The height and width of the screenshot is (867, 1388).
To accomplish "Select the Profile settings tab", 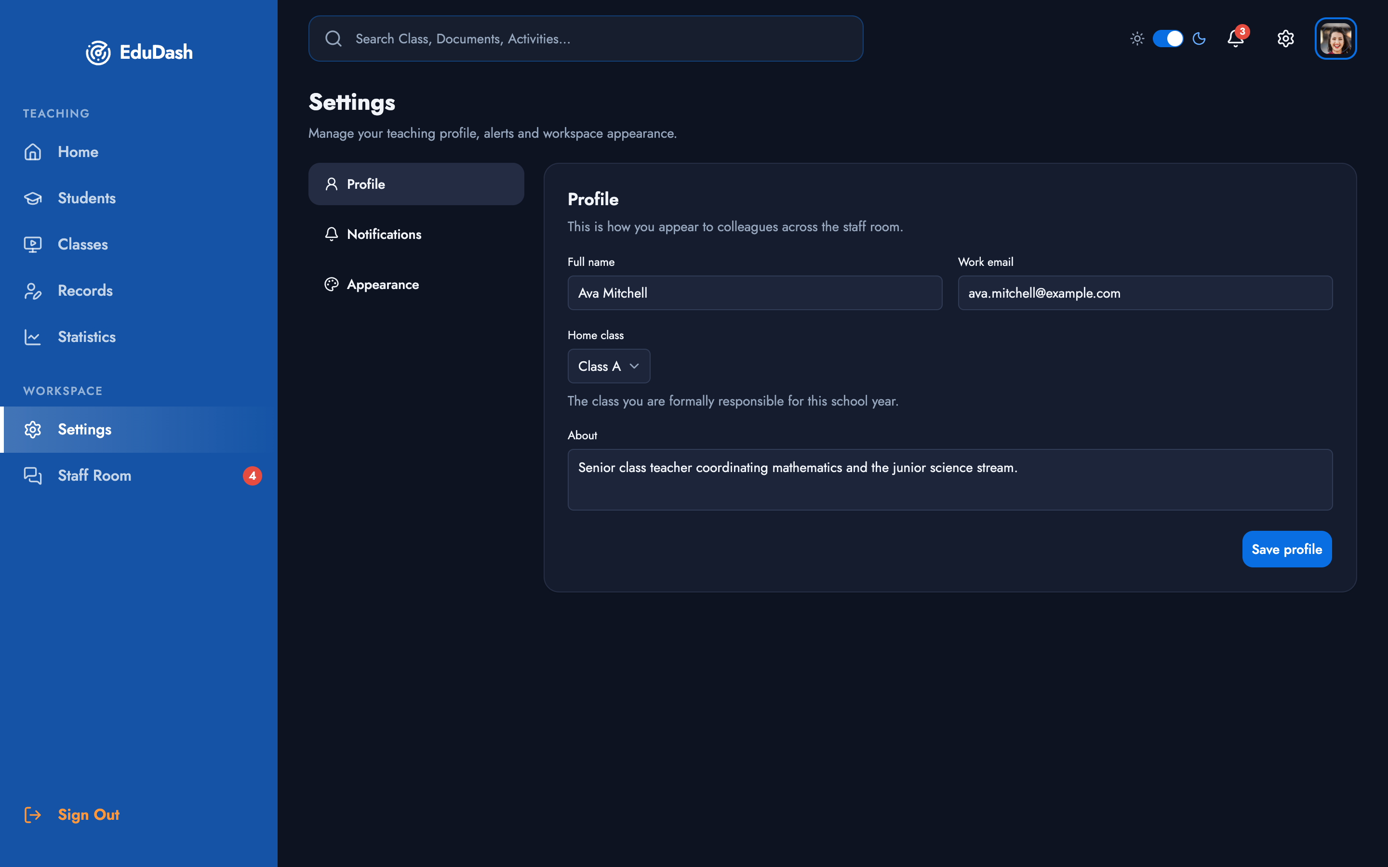I will coord(416,184).
